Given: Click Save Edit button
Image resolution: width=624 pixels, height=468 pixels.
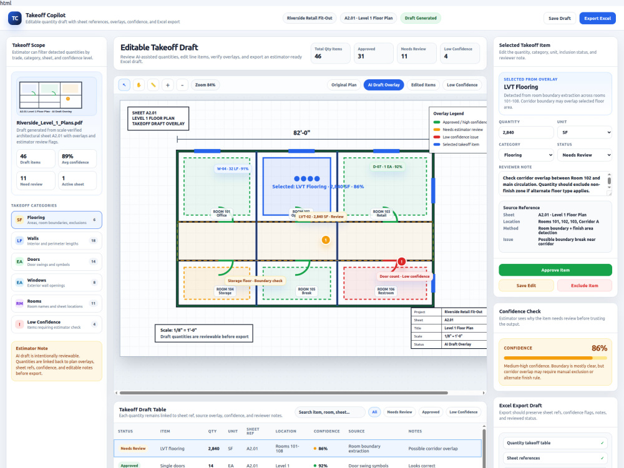Looking at the screenshot, I should (526, 286).
